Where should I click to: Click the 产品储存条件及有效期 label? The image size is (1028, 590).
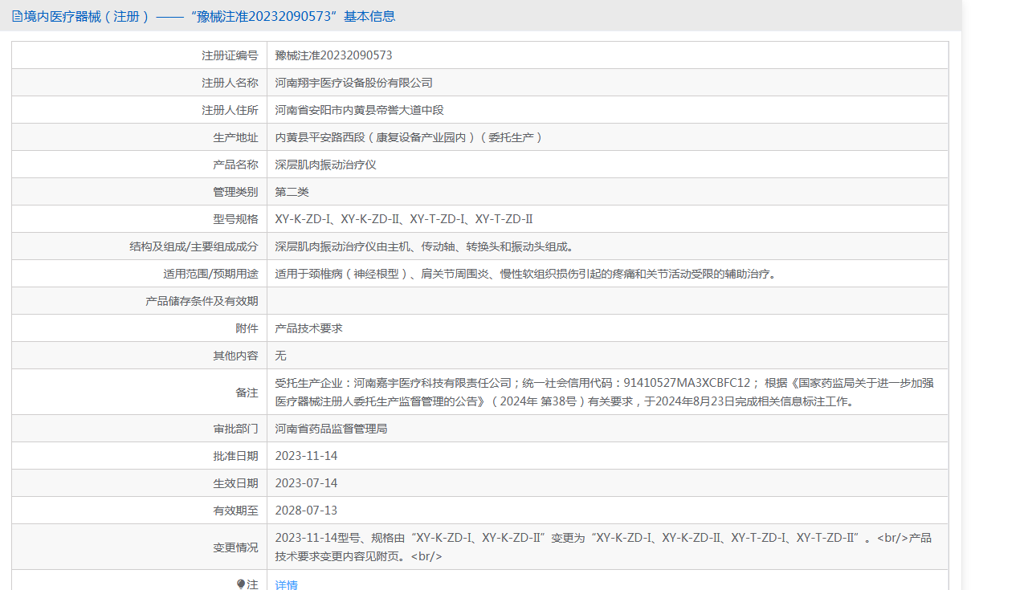tap(202, 301)
